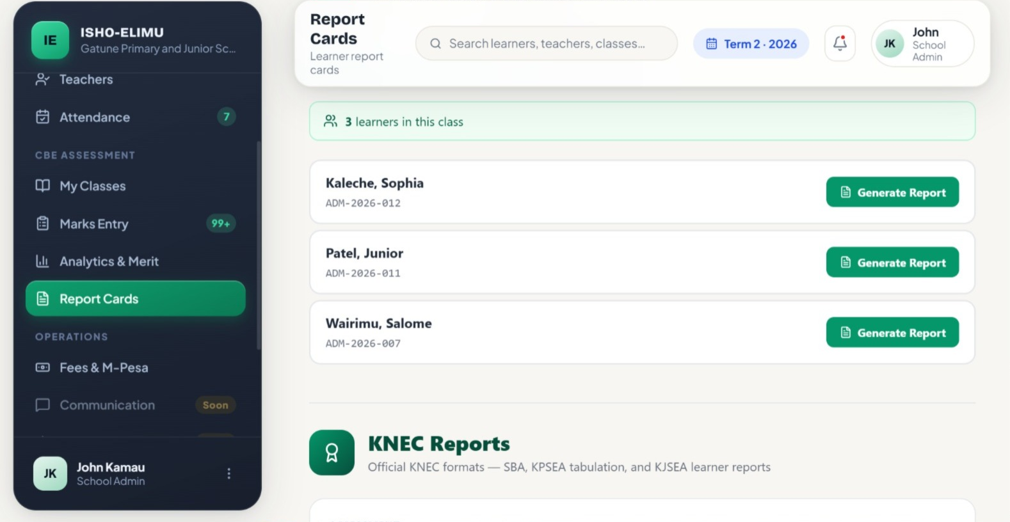Click the Marks Entry clipboard icon
Image resolution: width=1010 pixels, height=522 pixels.
pos(43,224)
